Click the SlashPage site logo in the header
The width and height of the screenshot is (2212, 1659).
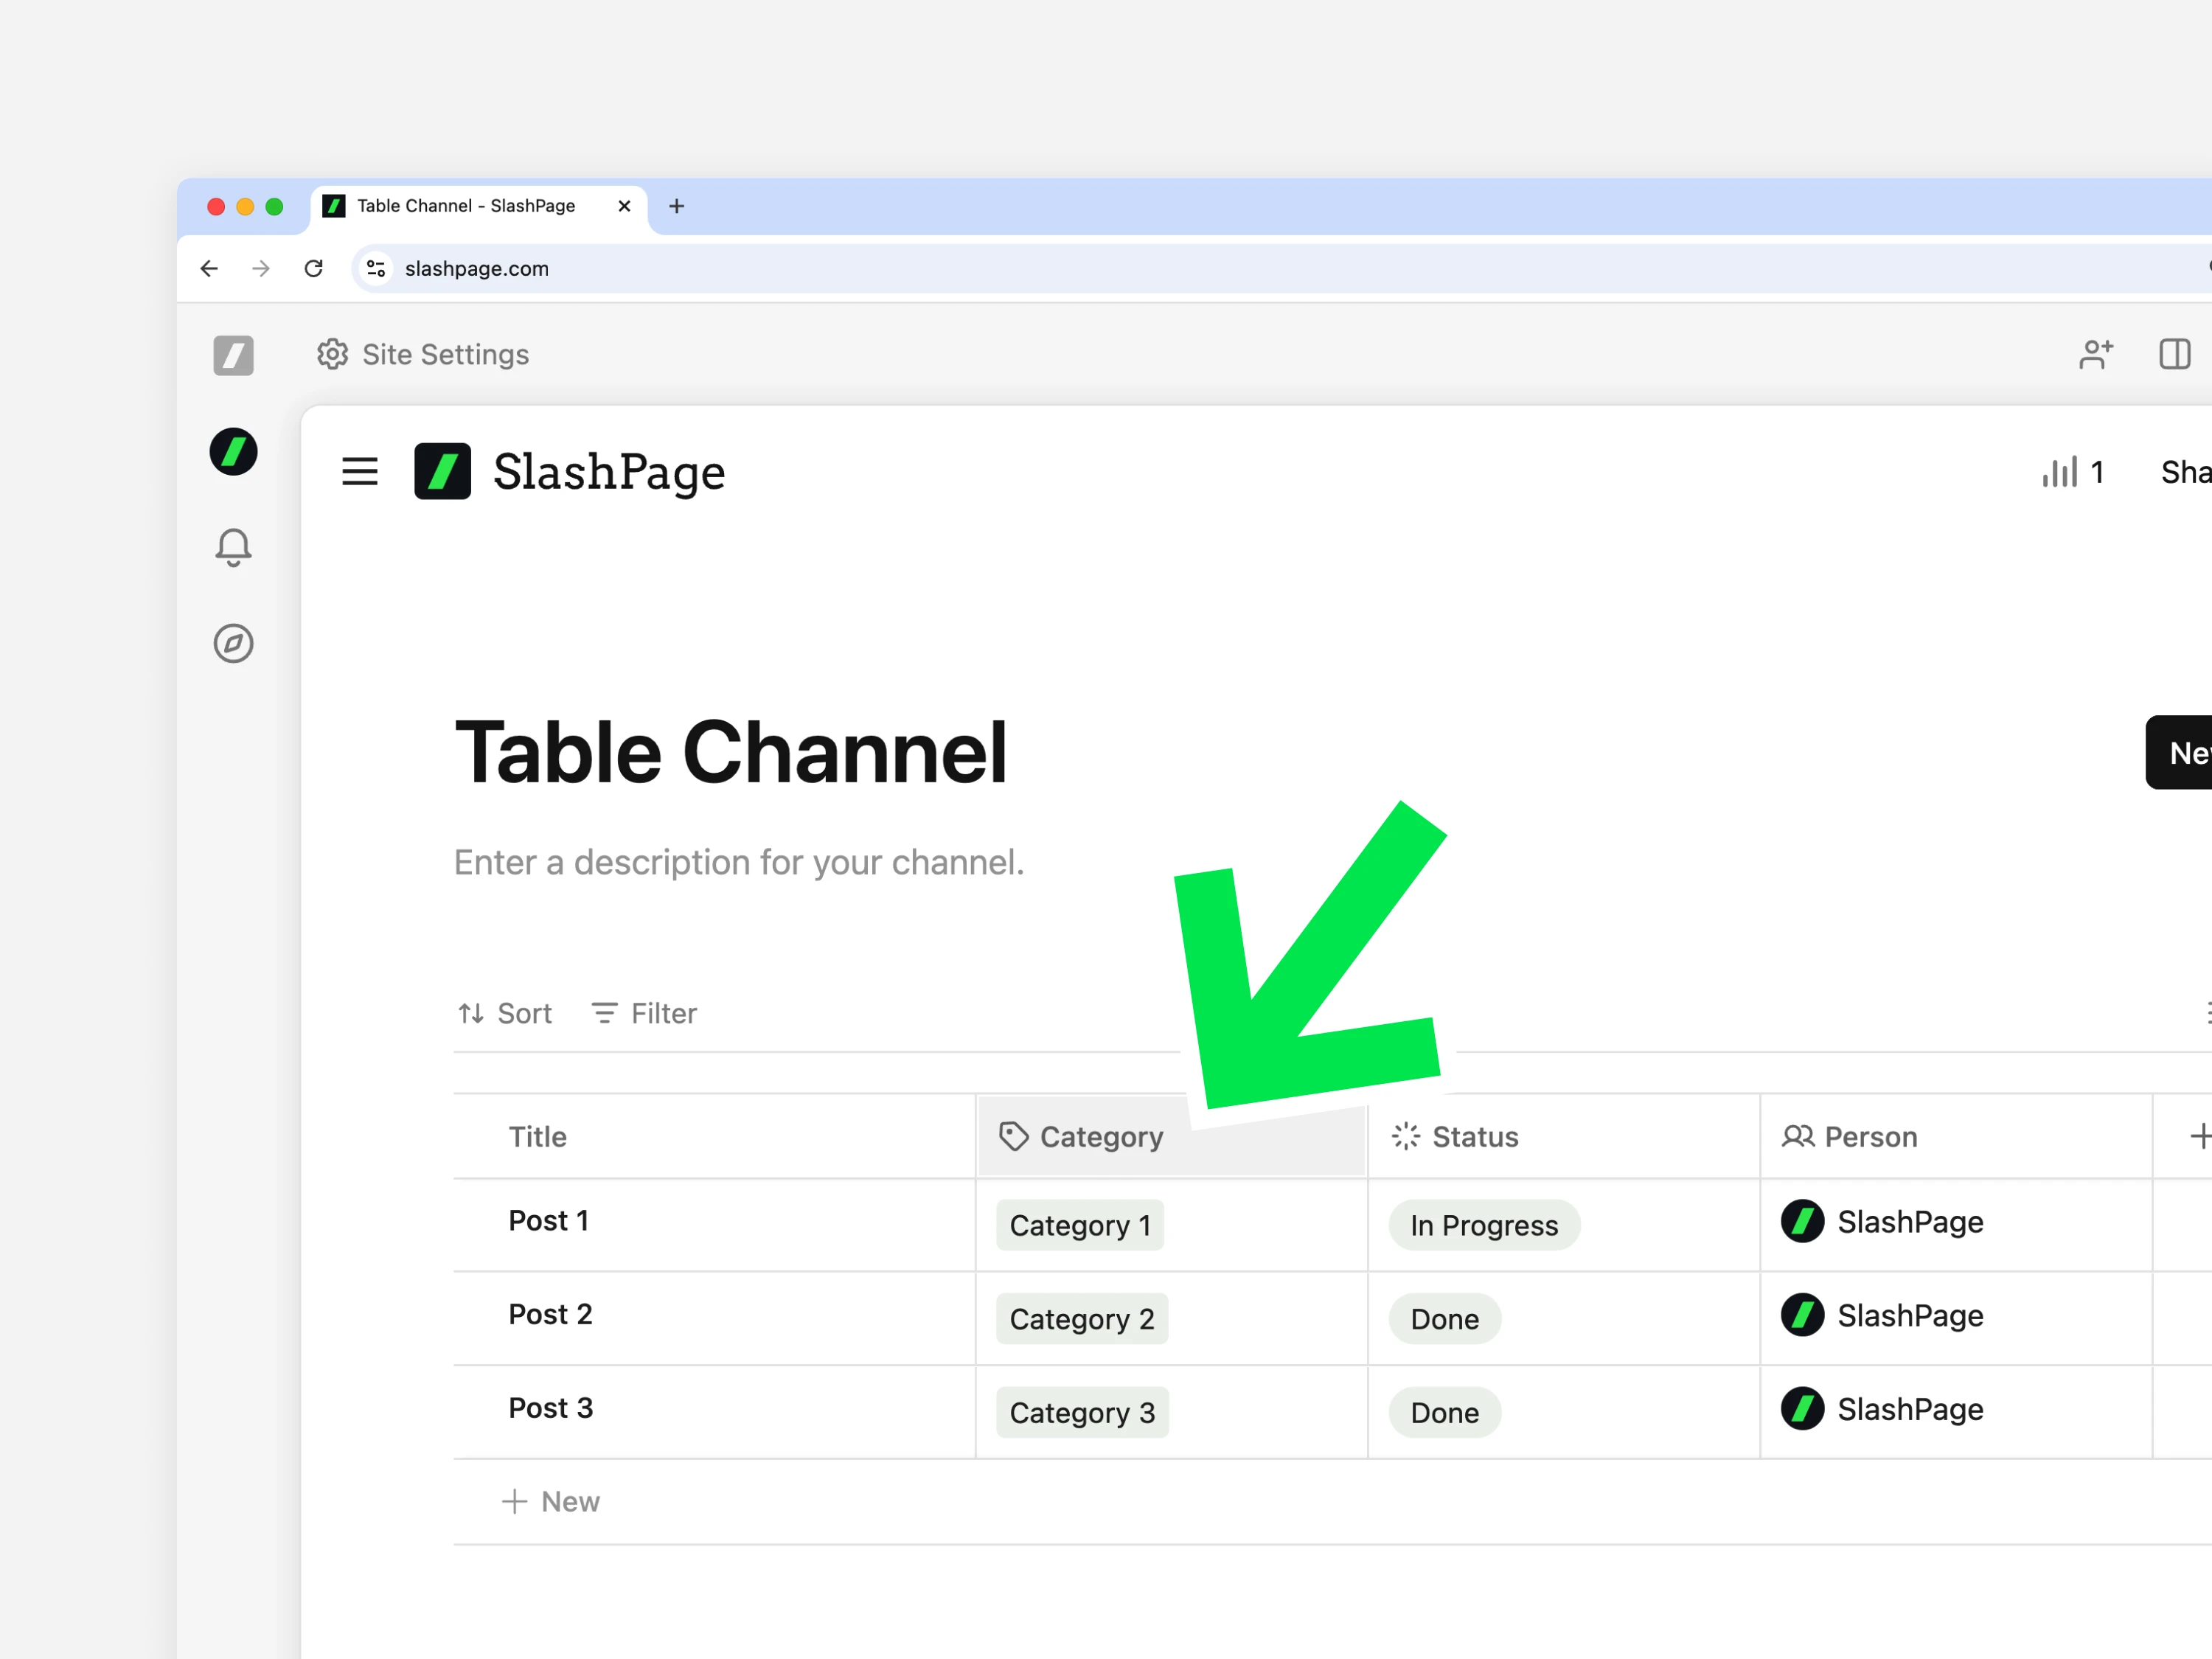tap(443, 471)
